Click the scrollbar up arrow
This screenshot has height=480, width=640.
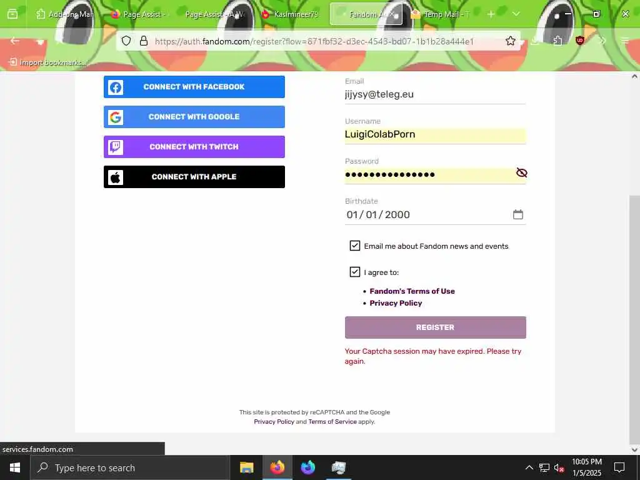pos(634,76)
